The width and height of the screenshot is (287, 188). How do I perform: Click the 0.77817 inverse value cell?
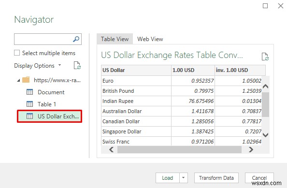pyautogui.click(x=238, y=121)
